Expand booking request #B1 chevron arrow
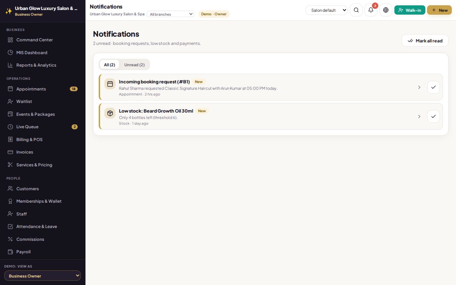This screenshot has width=456, height=285. click(419, 87)
